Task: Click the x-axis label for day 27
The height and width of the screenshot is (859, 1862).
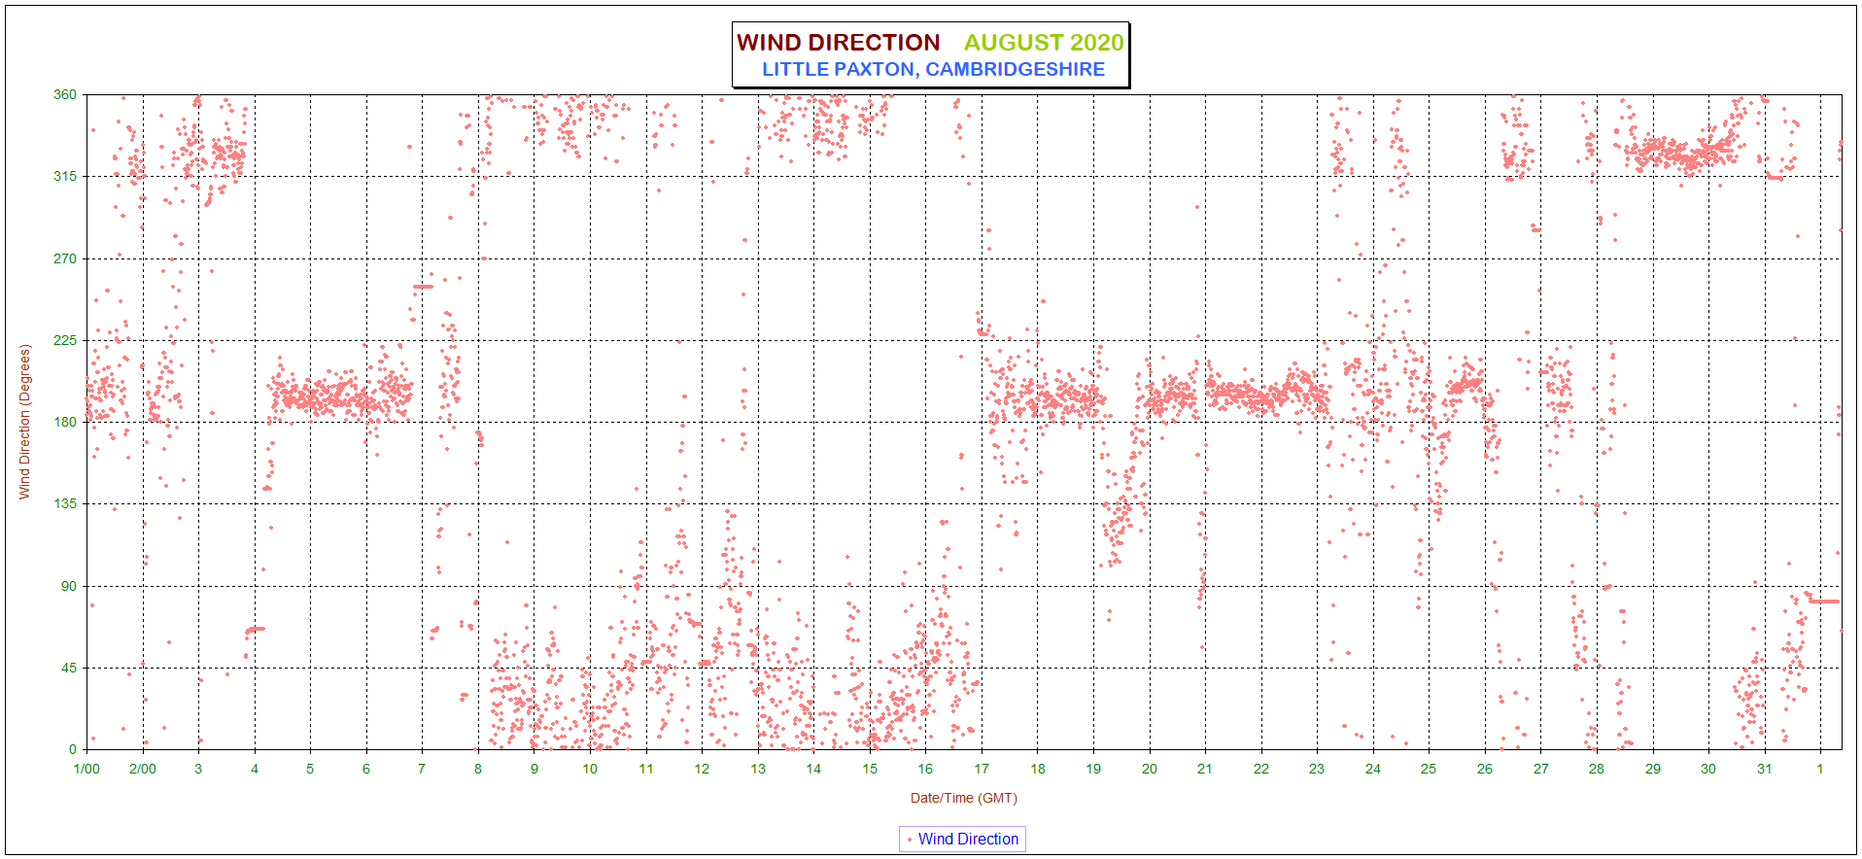Action: coord(1541,769)
